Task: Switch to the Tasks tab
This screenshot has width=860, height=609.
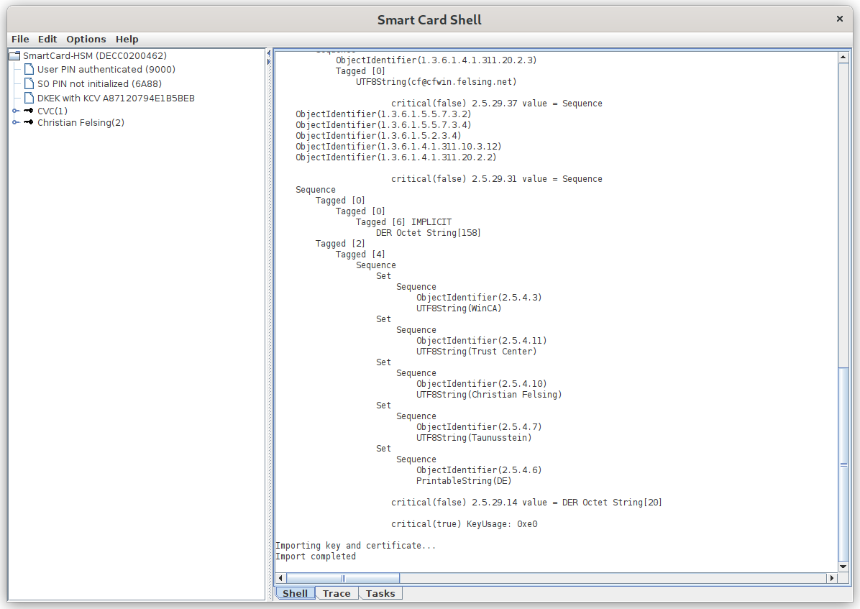Action: pos(380,594)
